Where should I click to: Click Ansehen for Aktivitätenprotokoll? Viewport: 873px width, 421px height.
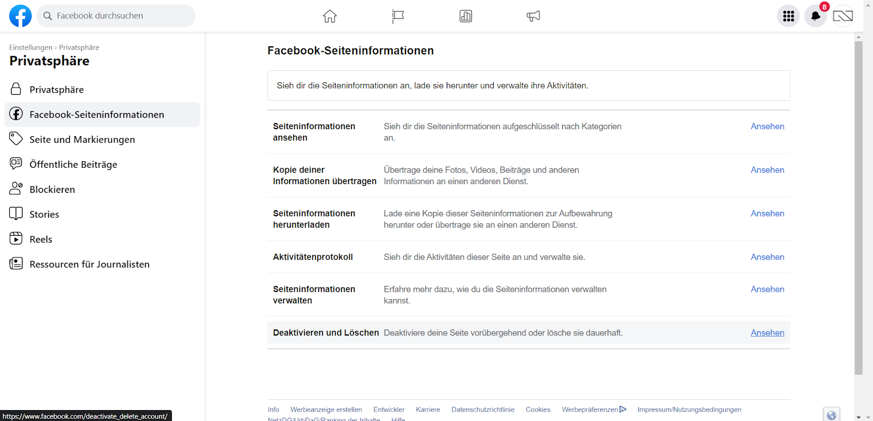[x=767, y=257]
